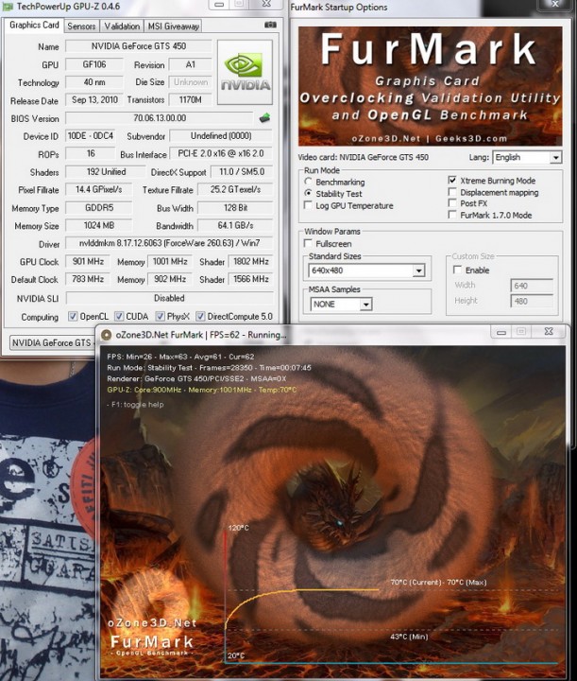Toggle the OpenCL computing checkbox
This screenshot has width=577, height=681.
coord(73,316)
